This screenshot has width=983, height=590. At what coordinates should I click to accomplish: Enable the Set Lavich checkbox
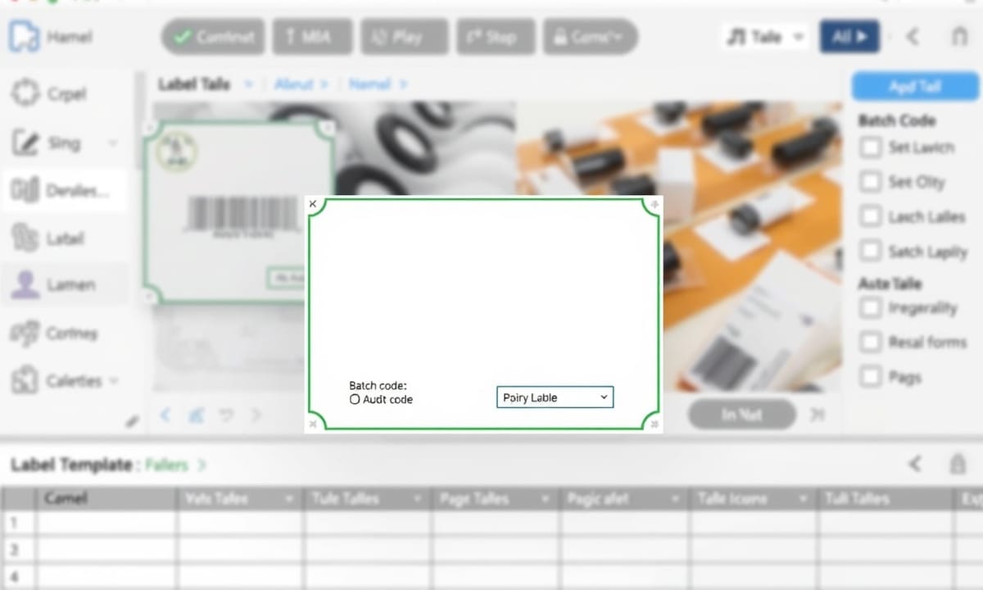[x=869, y=147]
